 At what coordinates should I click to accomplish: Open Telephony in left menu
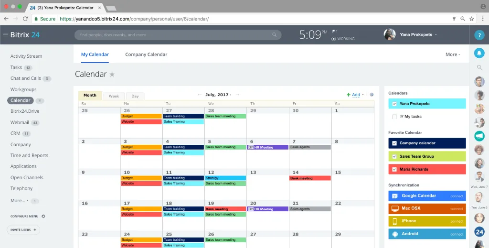click(21, 188)
